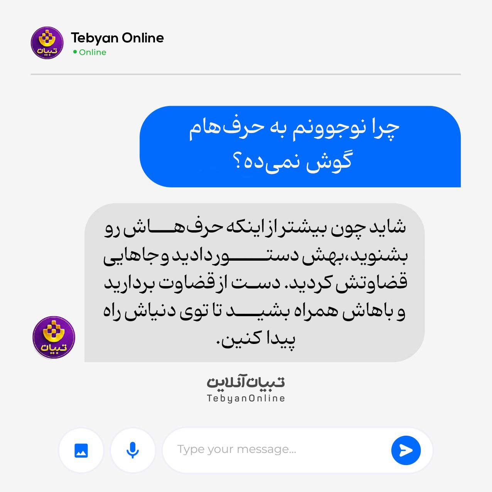Viewport: 492px width, 492px height.
Task: Click the TebyanOnline logo below the chat
Action: [x=246, y=388]
